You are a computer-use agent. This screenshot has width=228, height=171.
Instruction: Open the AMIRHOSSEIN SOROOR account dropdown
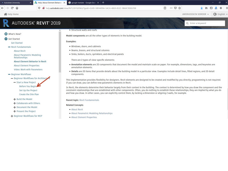[x=196, y=14]
